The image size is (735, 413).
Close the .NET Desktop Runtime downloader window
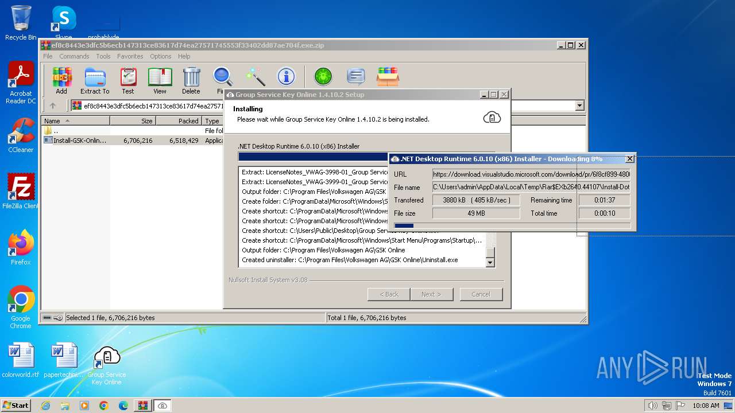coord(629,159)
